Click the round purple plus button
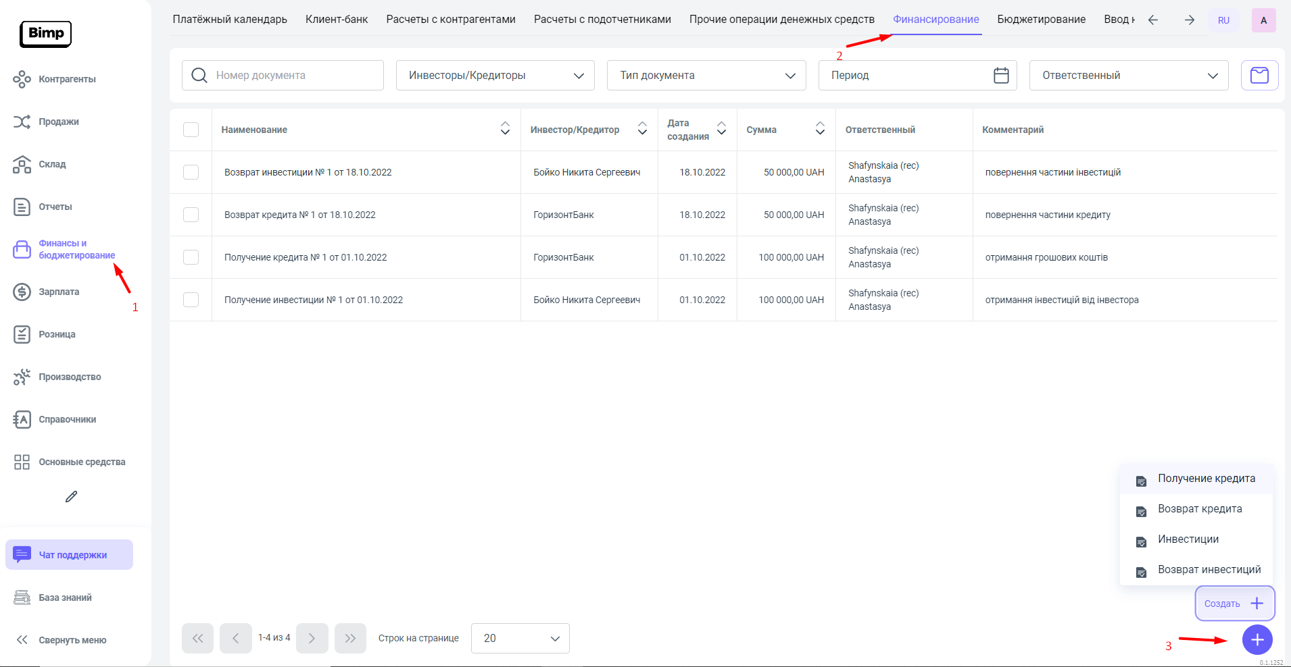Screen dimensions: 1291x667 [1257, 639]
